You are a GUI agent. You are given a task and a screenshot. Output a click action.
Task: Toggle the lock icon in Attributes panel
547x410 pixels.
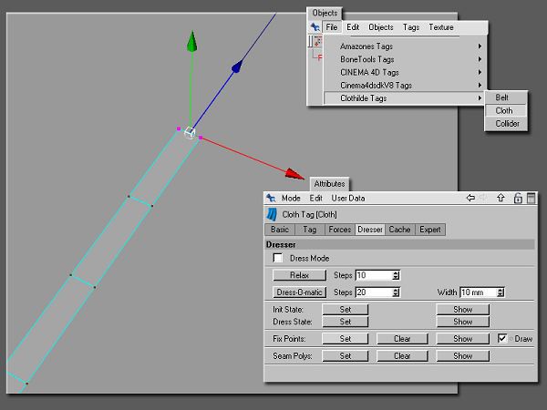click(518, 198)
